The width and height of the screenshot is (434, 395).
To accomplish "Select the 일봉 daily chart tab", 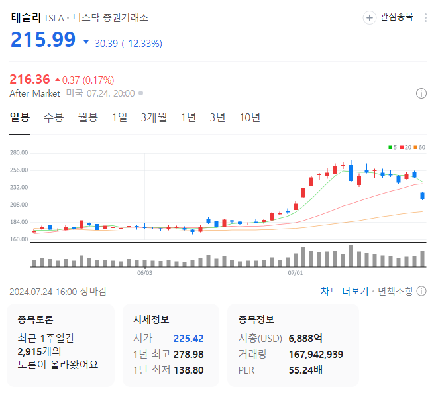I will click(20, 117).
